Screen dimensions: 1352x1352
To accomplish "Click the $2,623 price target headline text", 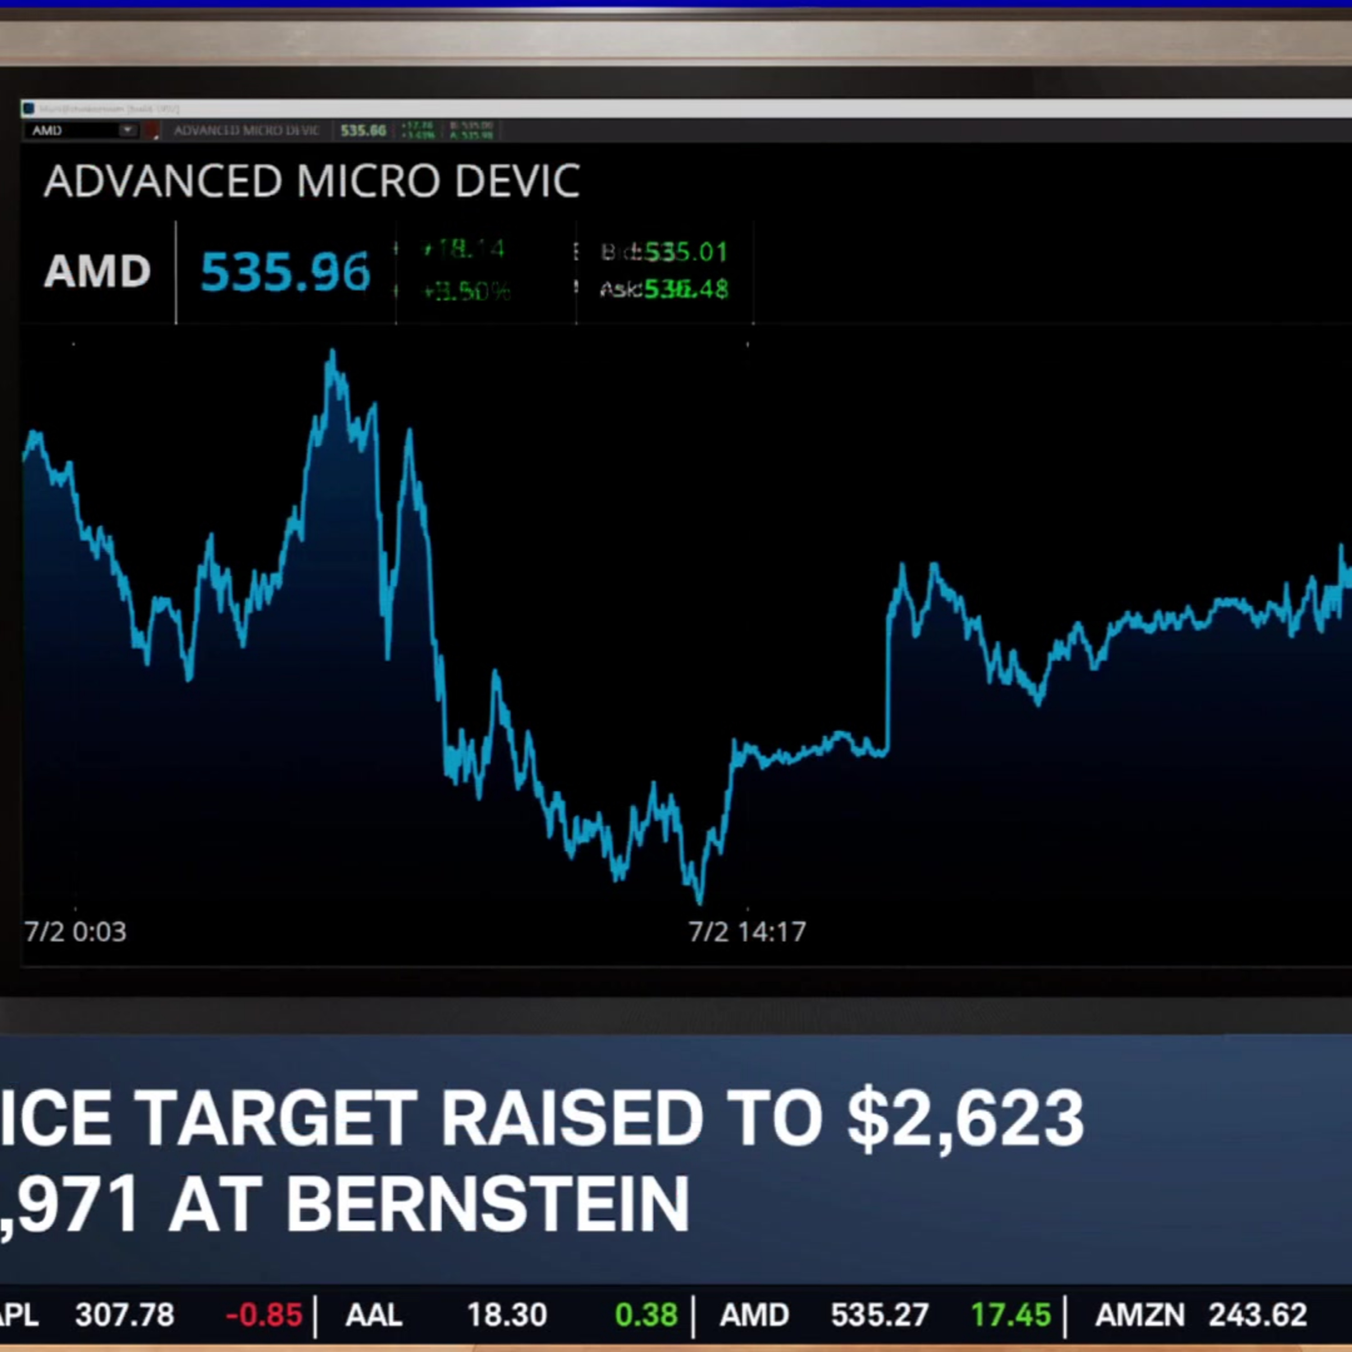I will pyautogui.click(x=966, y=1119).
